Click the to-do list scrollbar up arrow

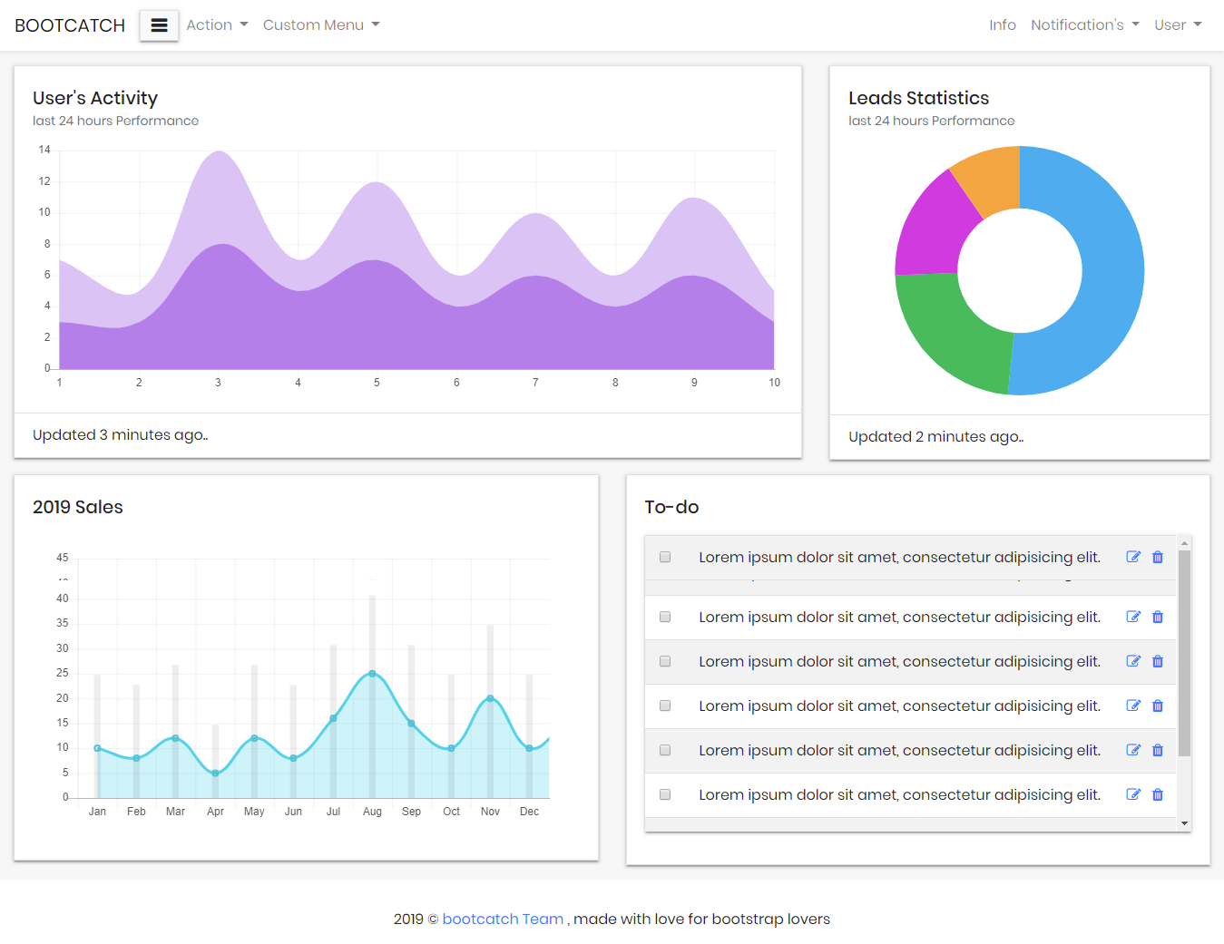coord(1184,542)
